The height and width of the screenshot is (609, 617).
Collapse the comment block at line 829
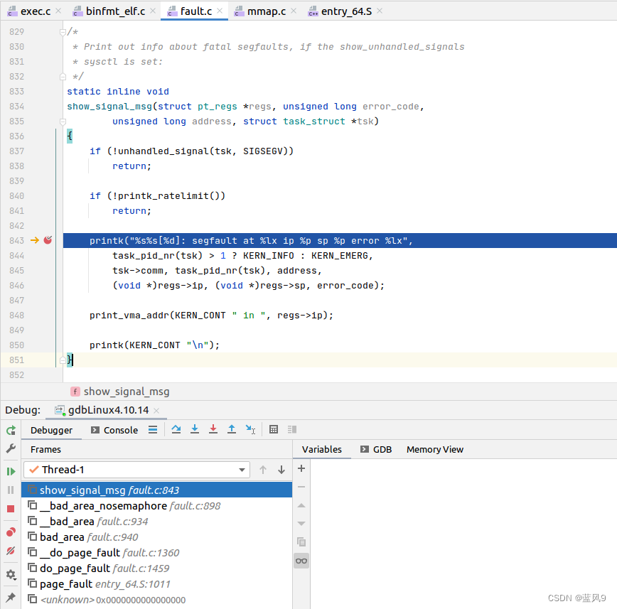point(63,32)
